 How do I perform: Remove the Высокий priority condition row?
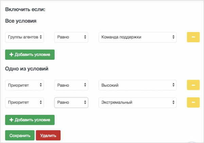(x=193, y=85)
